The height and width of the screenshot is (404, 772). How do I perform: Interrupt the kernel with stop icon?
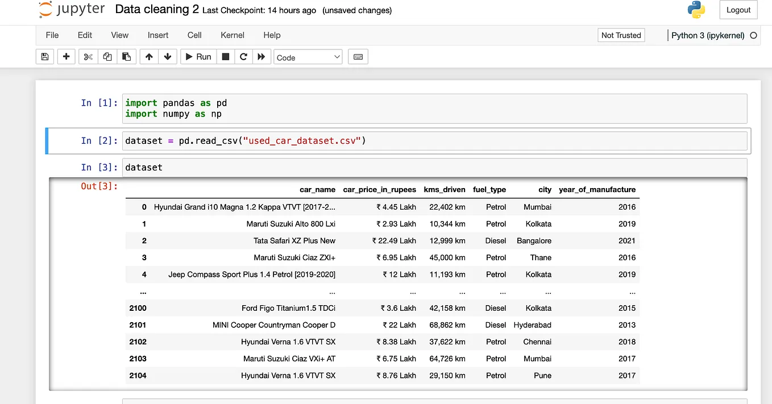[x=225, y=56]
